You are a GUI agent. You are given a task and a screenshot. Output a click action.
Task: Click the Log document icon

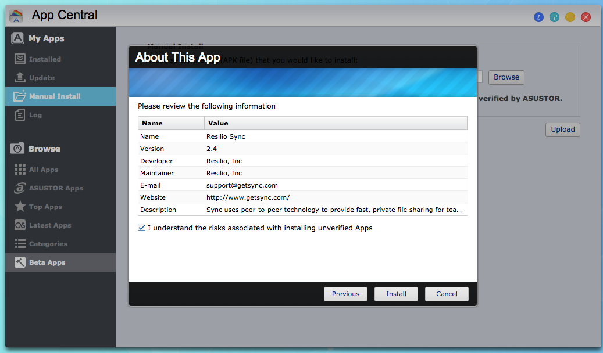pos(20,114)
